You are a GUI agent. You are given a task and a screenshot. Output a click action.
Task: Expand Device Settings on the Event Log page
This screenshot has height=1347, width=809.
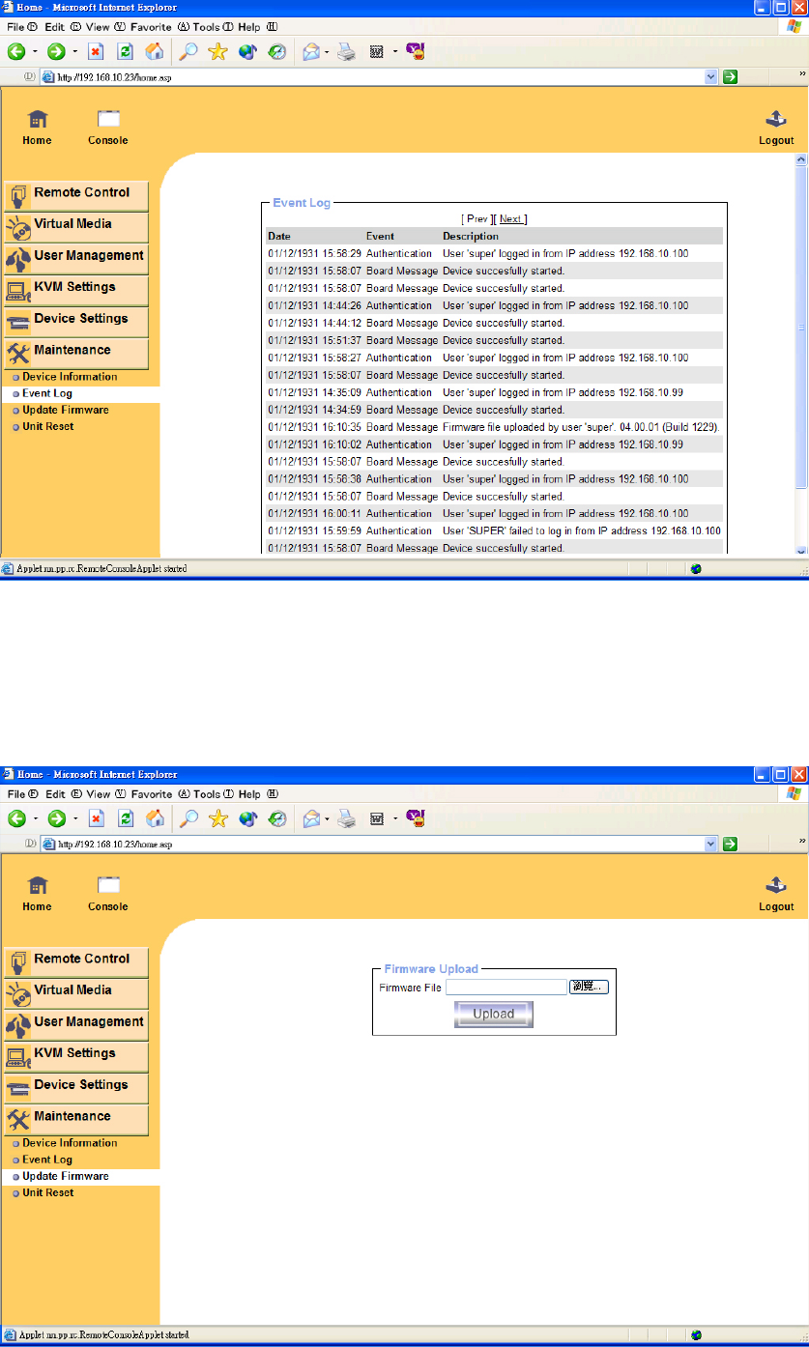(76, 322)
